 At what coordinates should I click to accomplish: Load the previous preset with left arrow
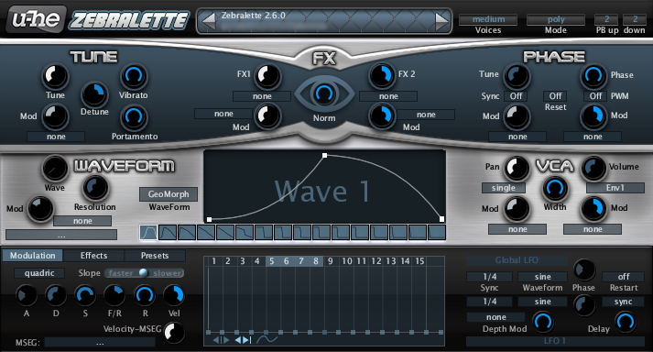click(x=209, y=21)
